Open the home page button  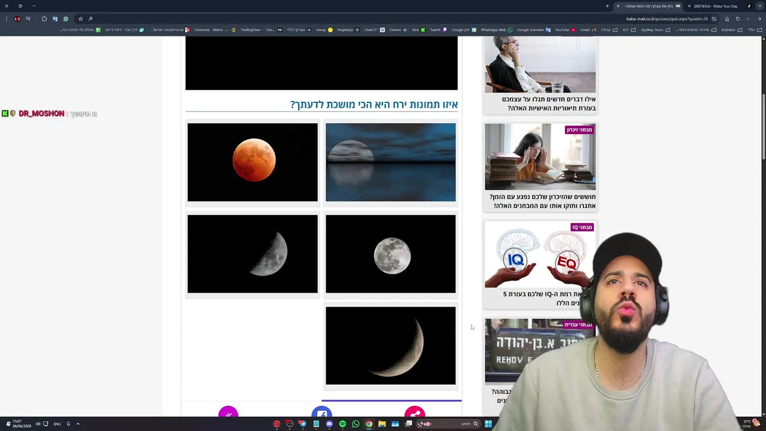[727, 19]
